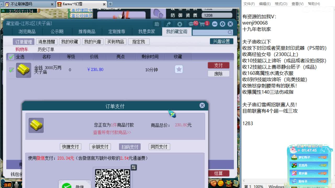Select 买到物品 sub-tab
This screenshot has width=335, height=188.
(x=116, y=42)
